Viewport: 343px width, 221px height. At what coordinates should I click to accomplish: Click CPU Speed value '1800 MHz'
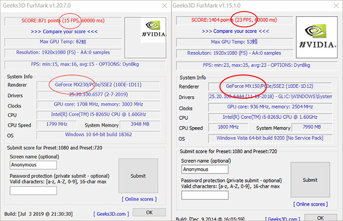click(228, 127)
